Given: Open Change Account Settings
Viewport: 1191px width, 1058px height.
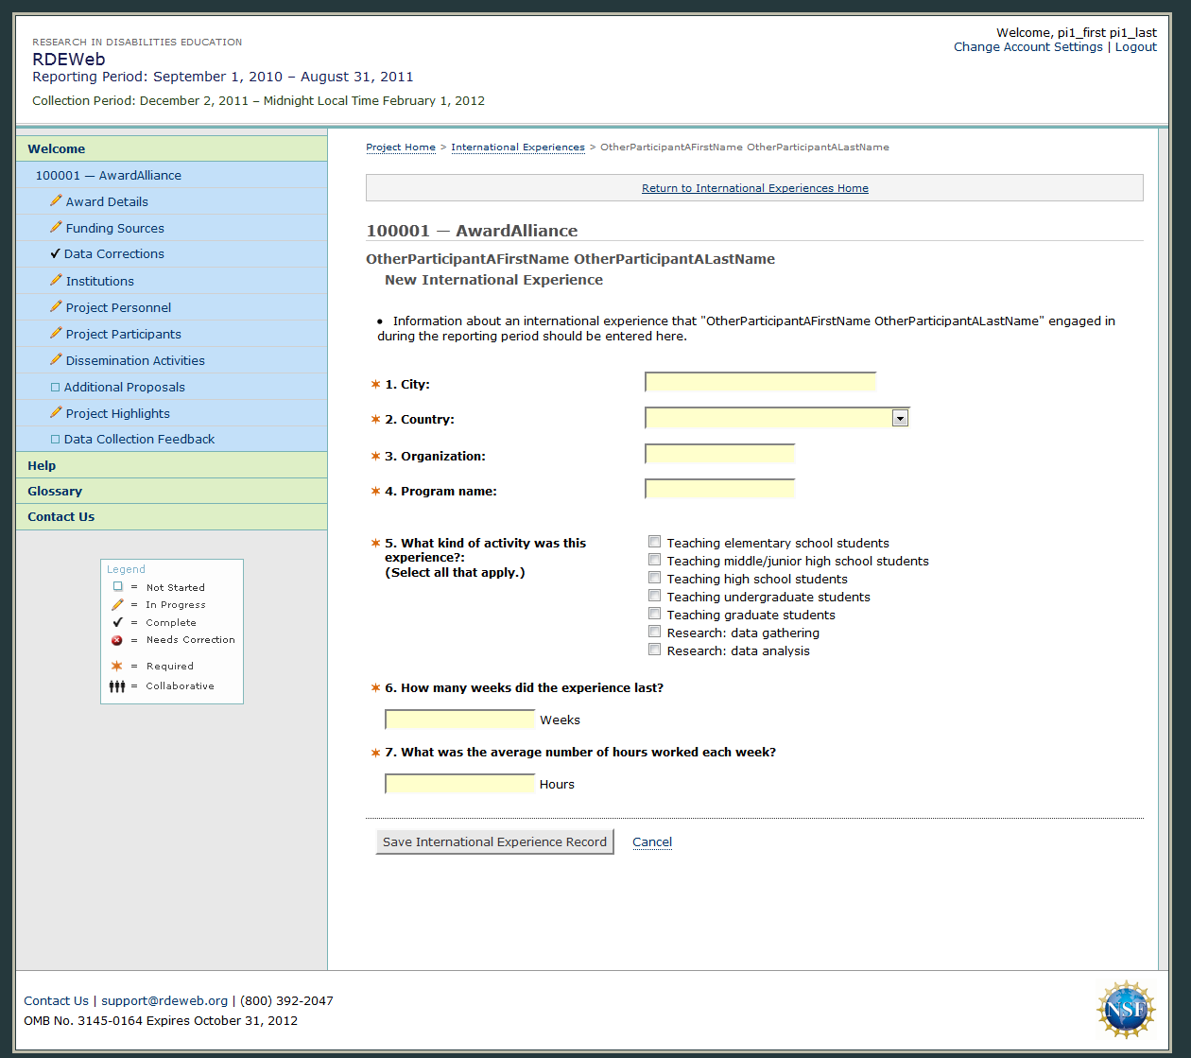Looking at the screenshot, I should (1027, 47).
